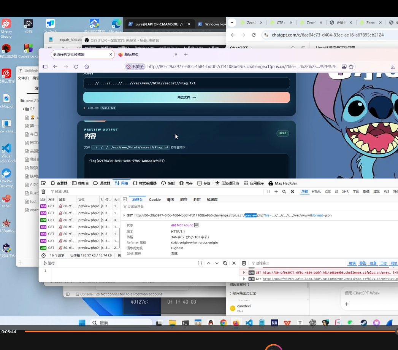This screenshot has height=350, width=398.
Task: Click the pretty-print braces icon in console editor
Action: [200, 263]
